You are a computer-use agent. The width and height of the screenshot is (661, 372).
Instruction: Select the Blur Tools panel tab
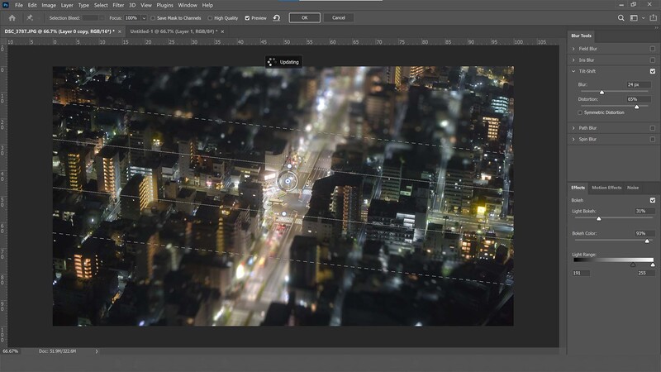click(x=582, y=36)
